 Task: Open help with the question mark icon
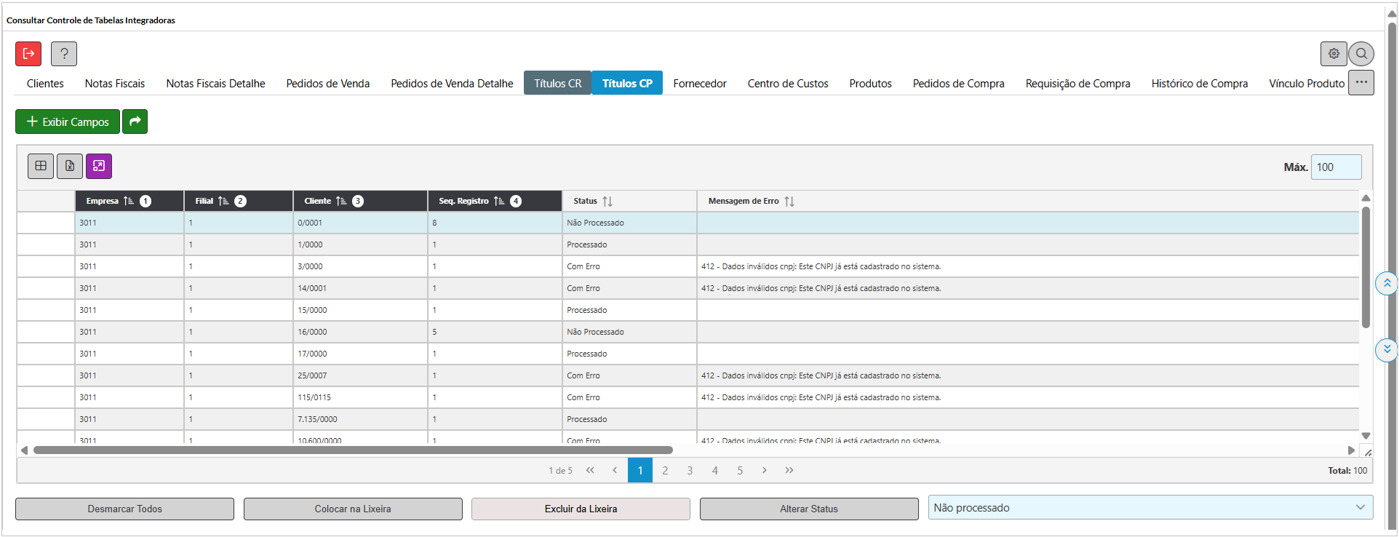tap(64, 54)
